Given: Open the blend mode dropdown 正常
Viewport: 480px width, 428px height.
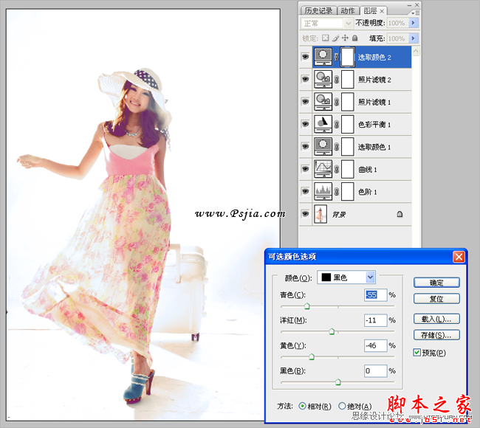Looking at the screenshot, I should coord(326,24).
